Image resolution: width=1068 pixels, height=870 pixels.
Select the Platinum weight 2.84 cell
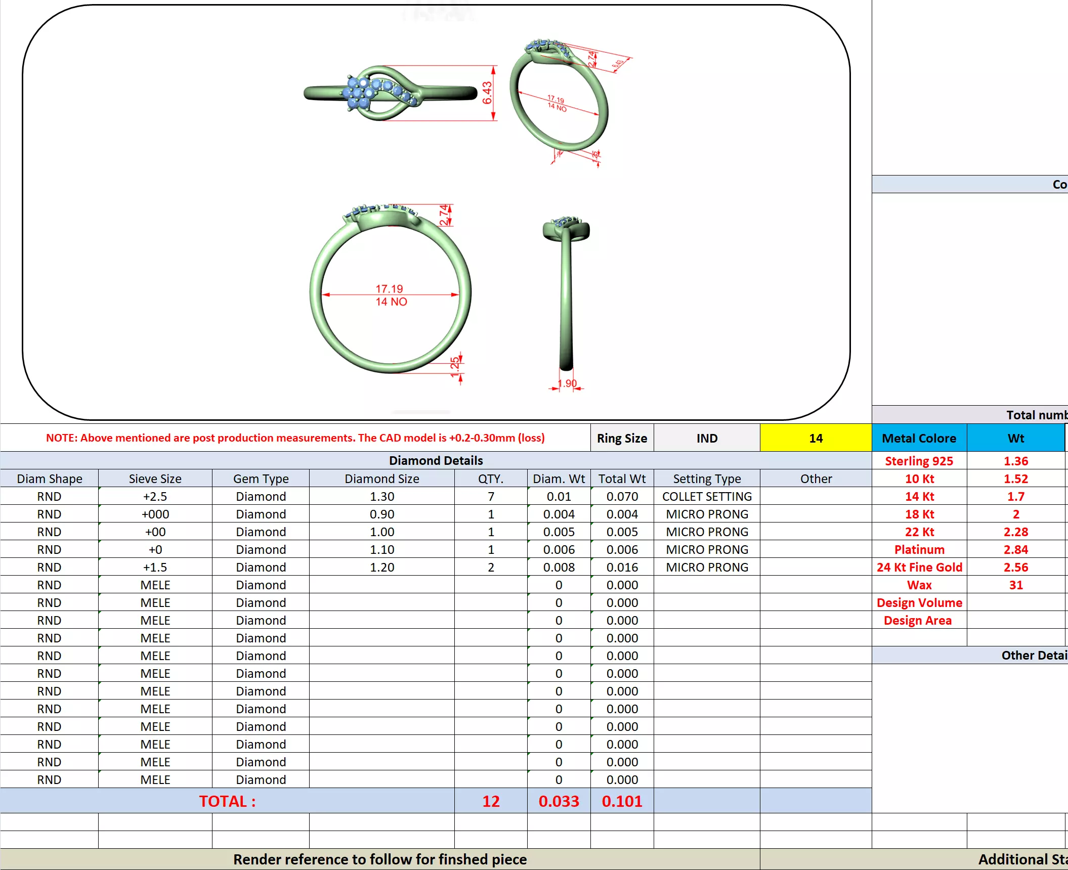pos(1015,549)
